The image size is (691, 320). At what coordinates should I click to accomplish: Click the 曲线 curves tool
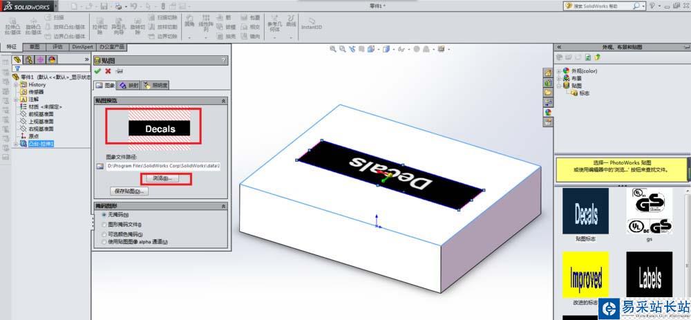click(291, 21)
